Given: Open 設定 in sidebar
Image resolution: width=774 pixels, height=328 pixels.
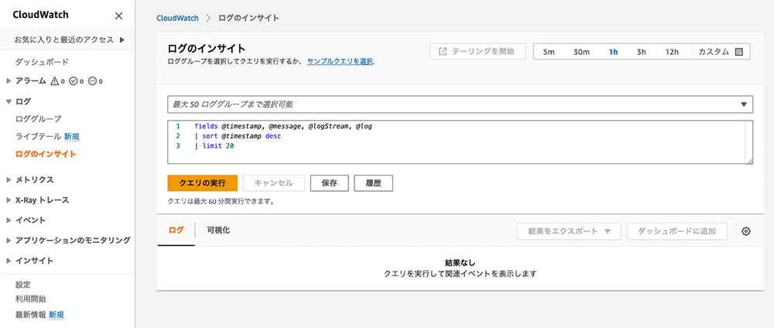Looking at the screenshot, I should coord(23,285).
